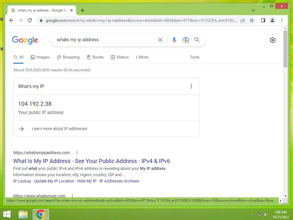Switch to the Shopping tab
Viewport: 293px width, 220px height.
tap(68, 57)
